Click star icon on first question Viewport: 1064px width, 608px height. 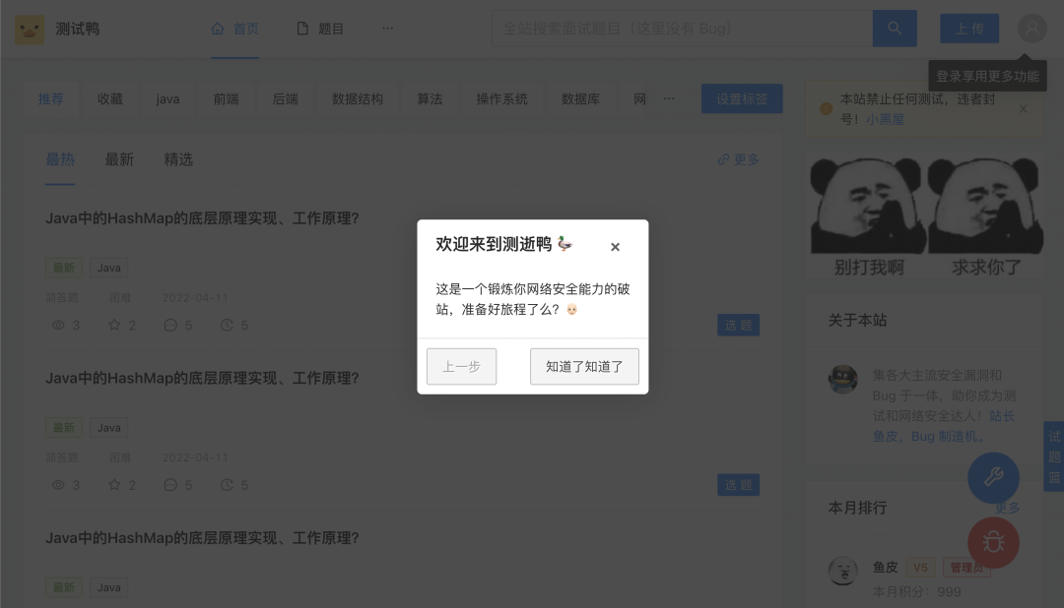pos(114,325)
